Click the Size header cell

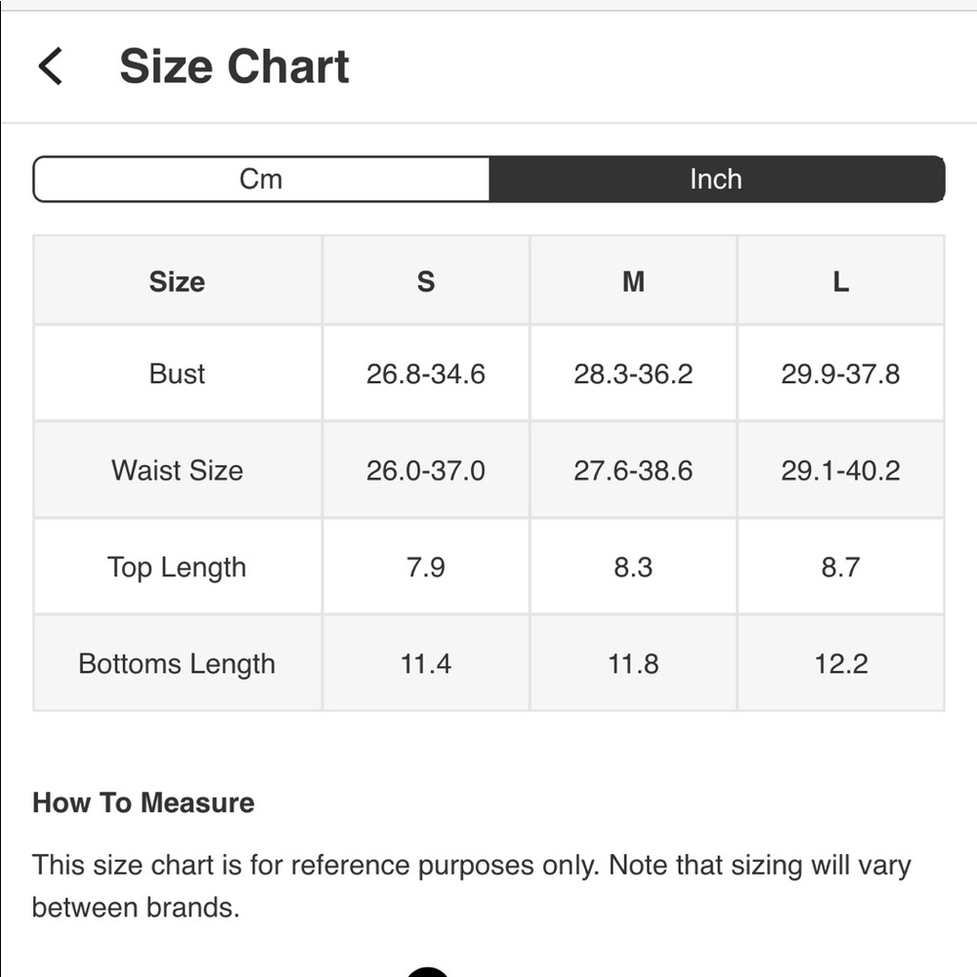click(178, 281)
